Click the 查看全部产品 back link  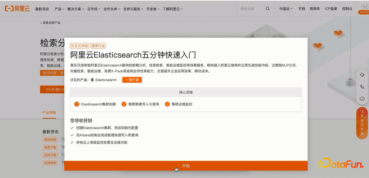click(50, 23)
